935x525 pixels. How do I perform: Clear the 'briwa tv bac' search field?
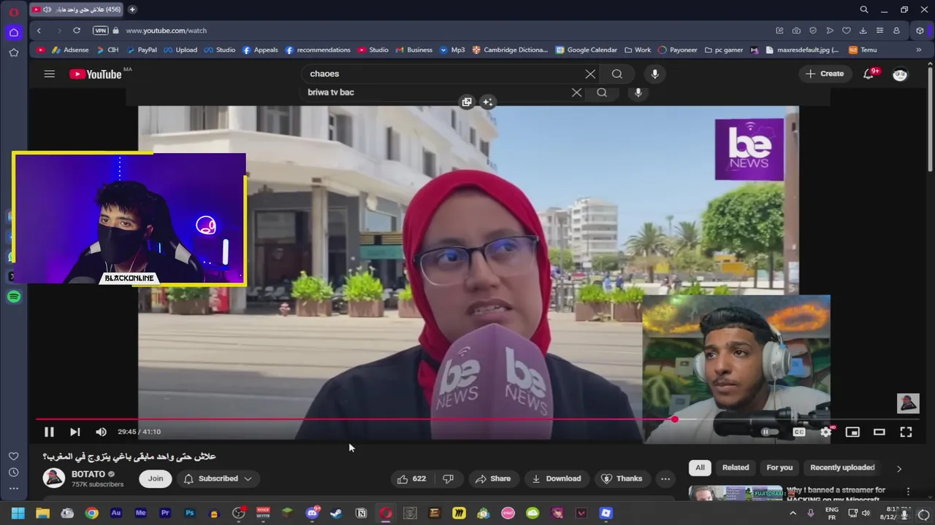pyautogui.click(x=576, y=93)
